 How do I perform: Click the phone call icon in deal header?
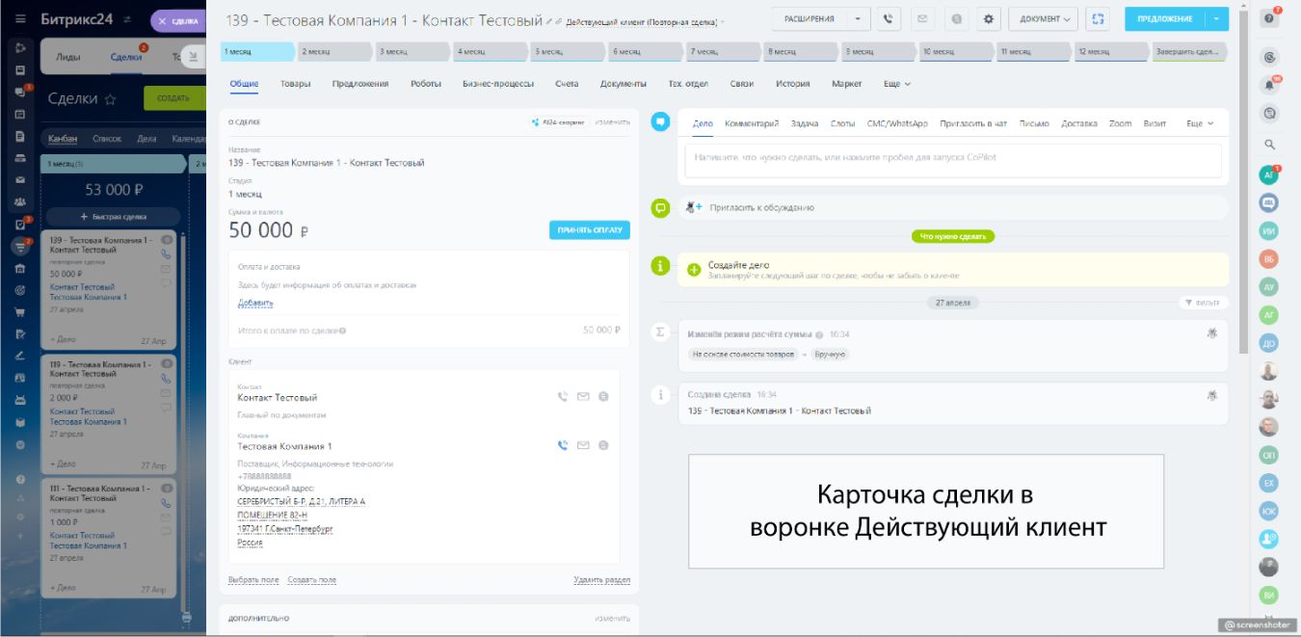pos(887,19)
